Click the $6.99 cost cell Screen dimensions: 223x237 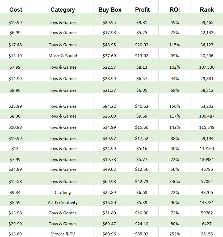tap(15, 33)
